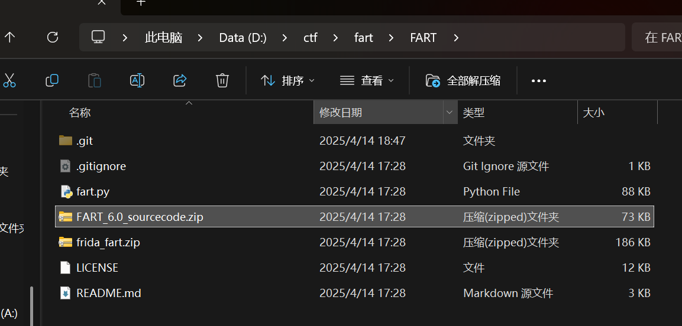Viewport: 682px width, 326px height.
Task: Sort files by 名称 column header
Action: pos(80,112)
